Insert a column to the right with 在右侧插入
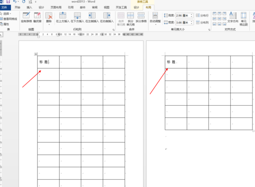Viewport: 255px width, 187px height. coord(107,17)
